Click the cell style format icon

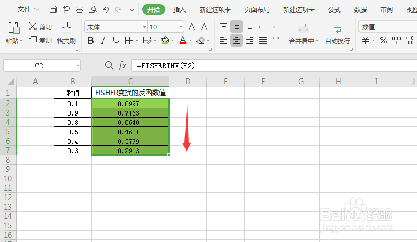point(147,40)
